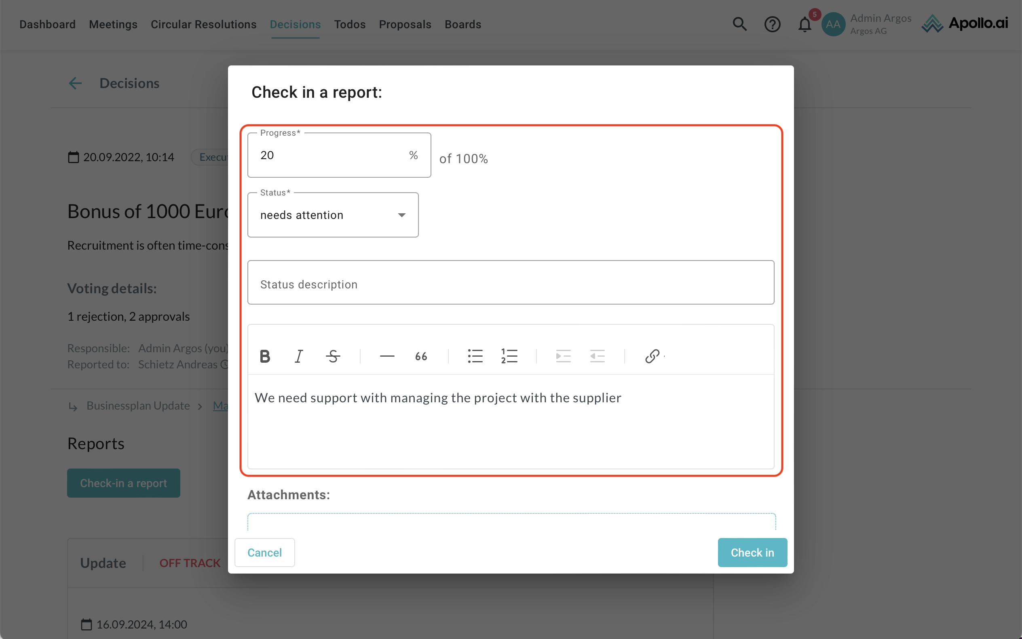
Task: Open the help question mark icon
Action: click(772, 25)
